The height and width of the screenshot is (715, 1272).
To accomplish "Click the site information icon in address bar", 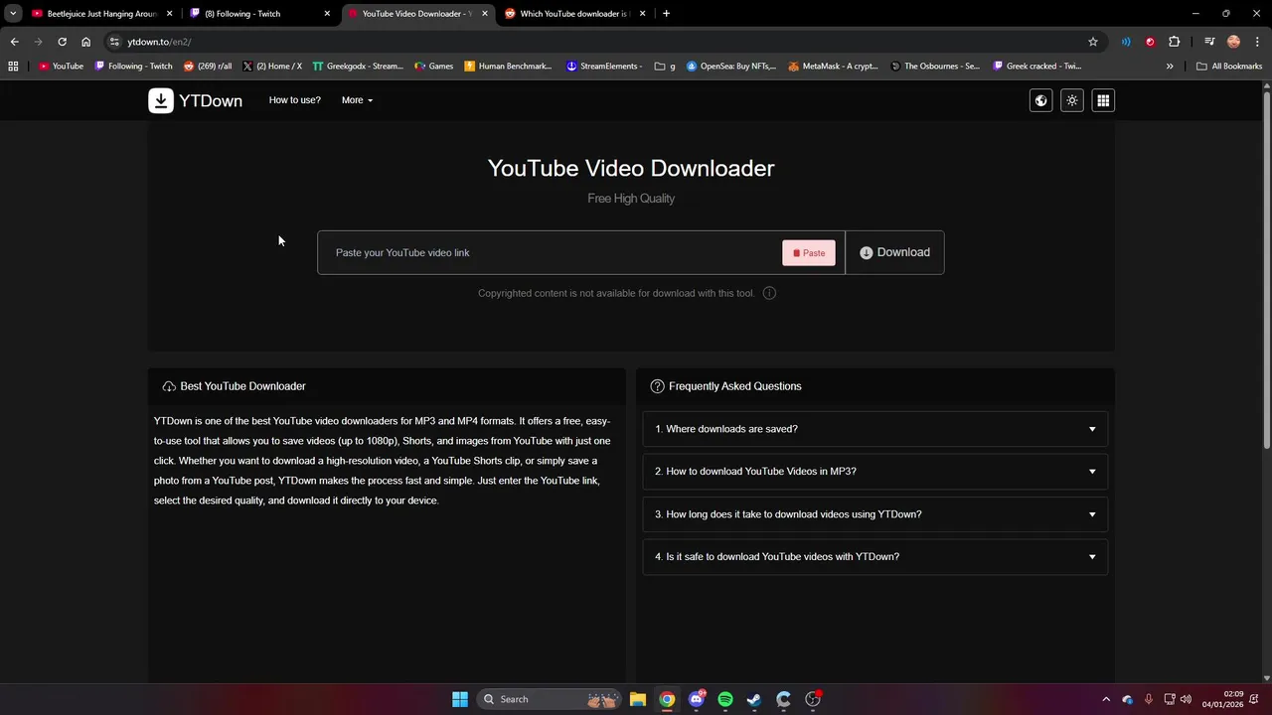I will pos(114,42).
